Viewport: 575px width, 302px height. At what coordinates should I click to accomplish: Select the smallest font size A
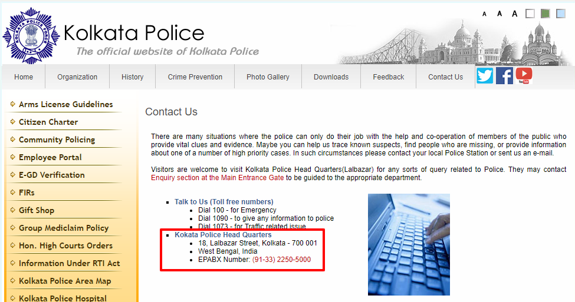(x=484, y=14)
